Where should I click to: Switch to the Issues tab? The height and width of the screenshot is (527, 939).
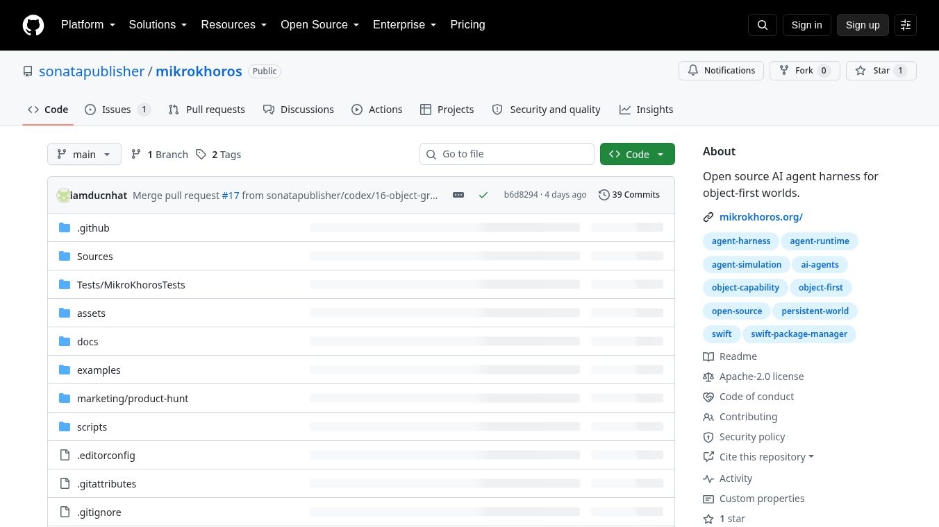coord(117,110)
